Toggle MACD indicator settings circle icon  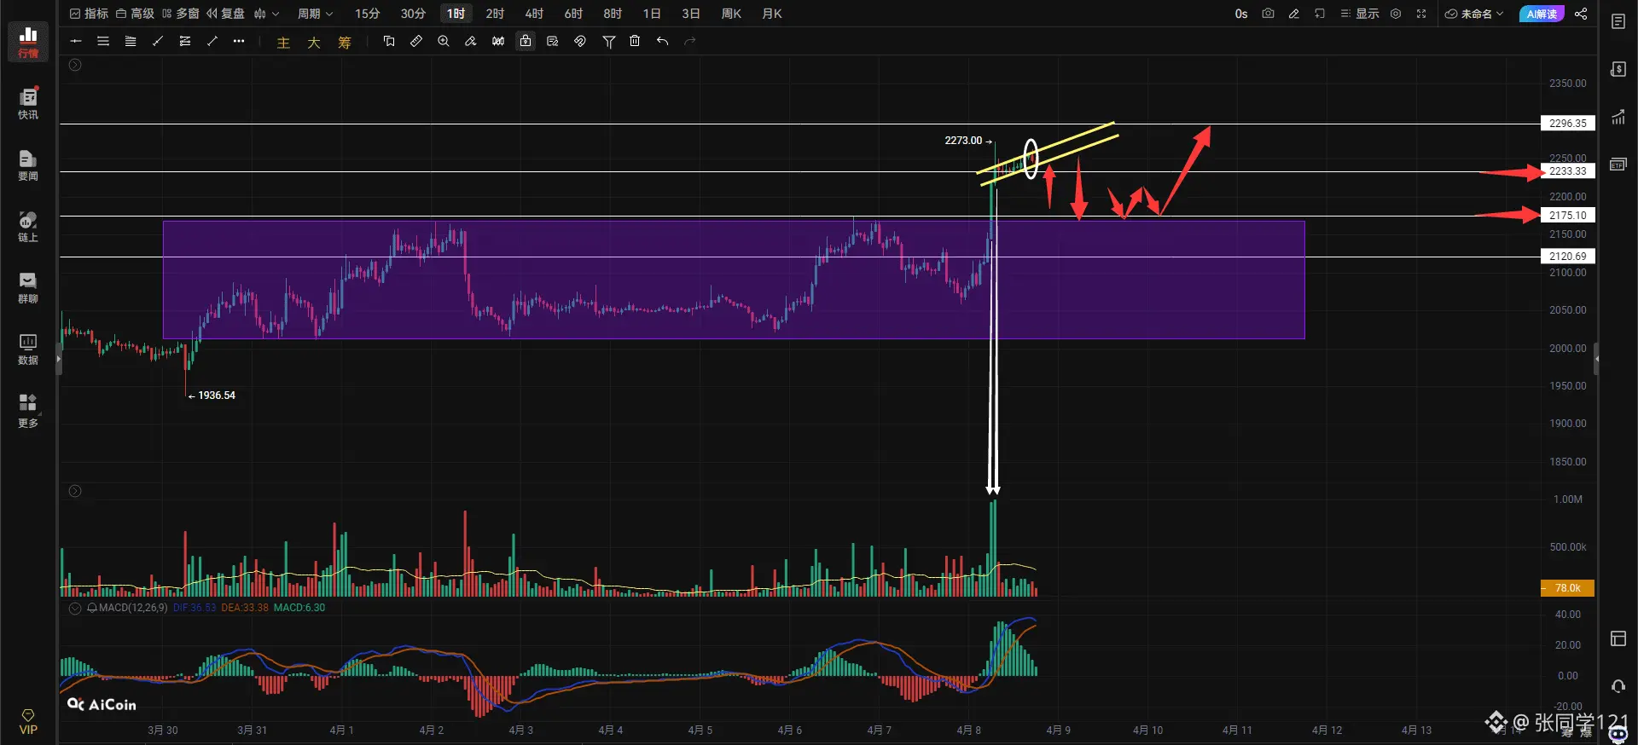click(x=75, y=608)
